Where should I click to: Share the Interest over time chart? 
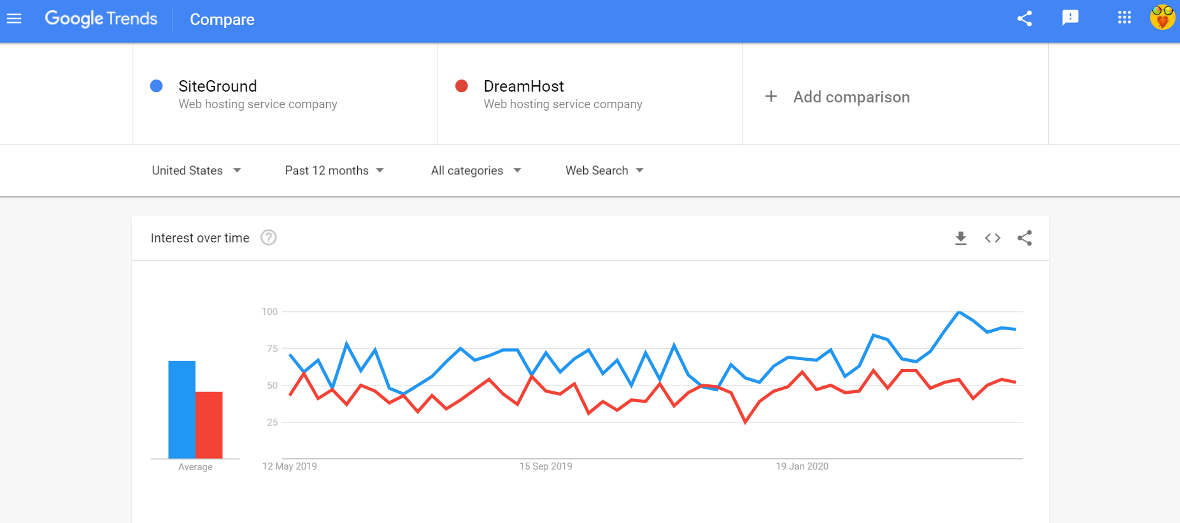click(1025, 238)
